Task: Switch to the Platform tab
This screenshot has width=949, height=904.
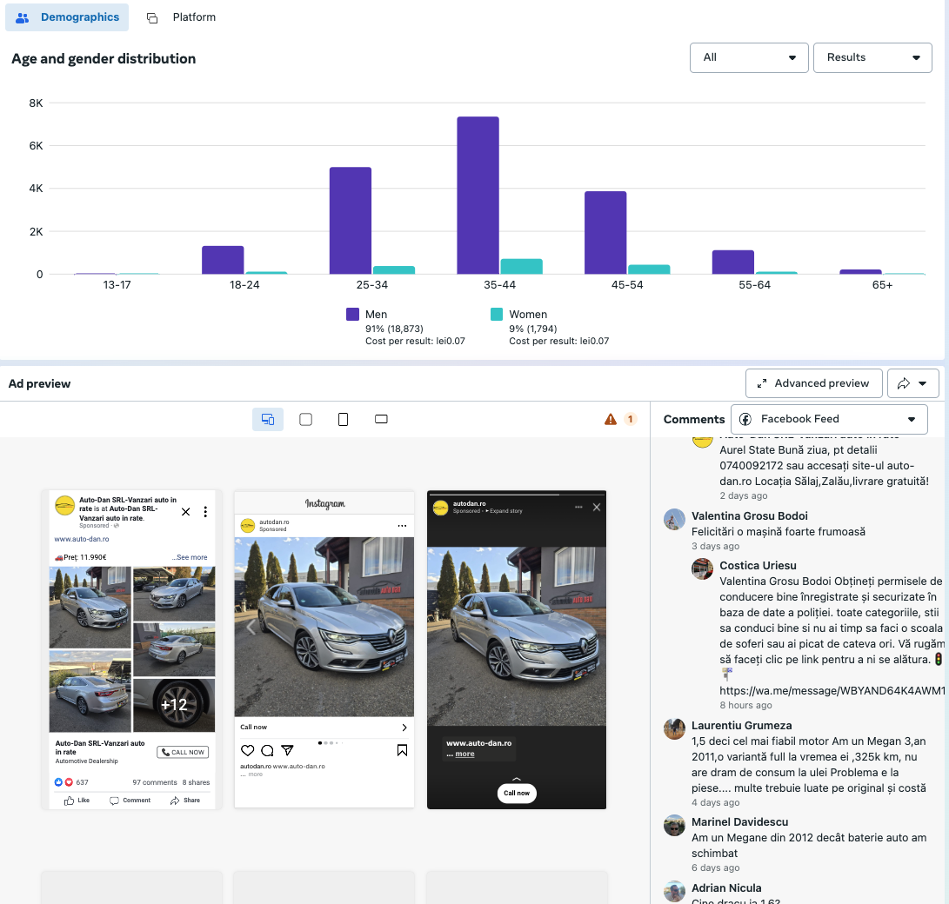Action: pyautogui.click(x=182, y=17)
